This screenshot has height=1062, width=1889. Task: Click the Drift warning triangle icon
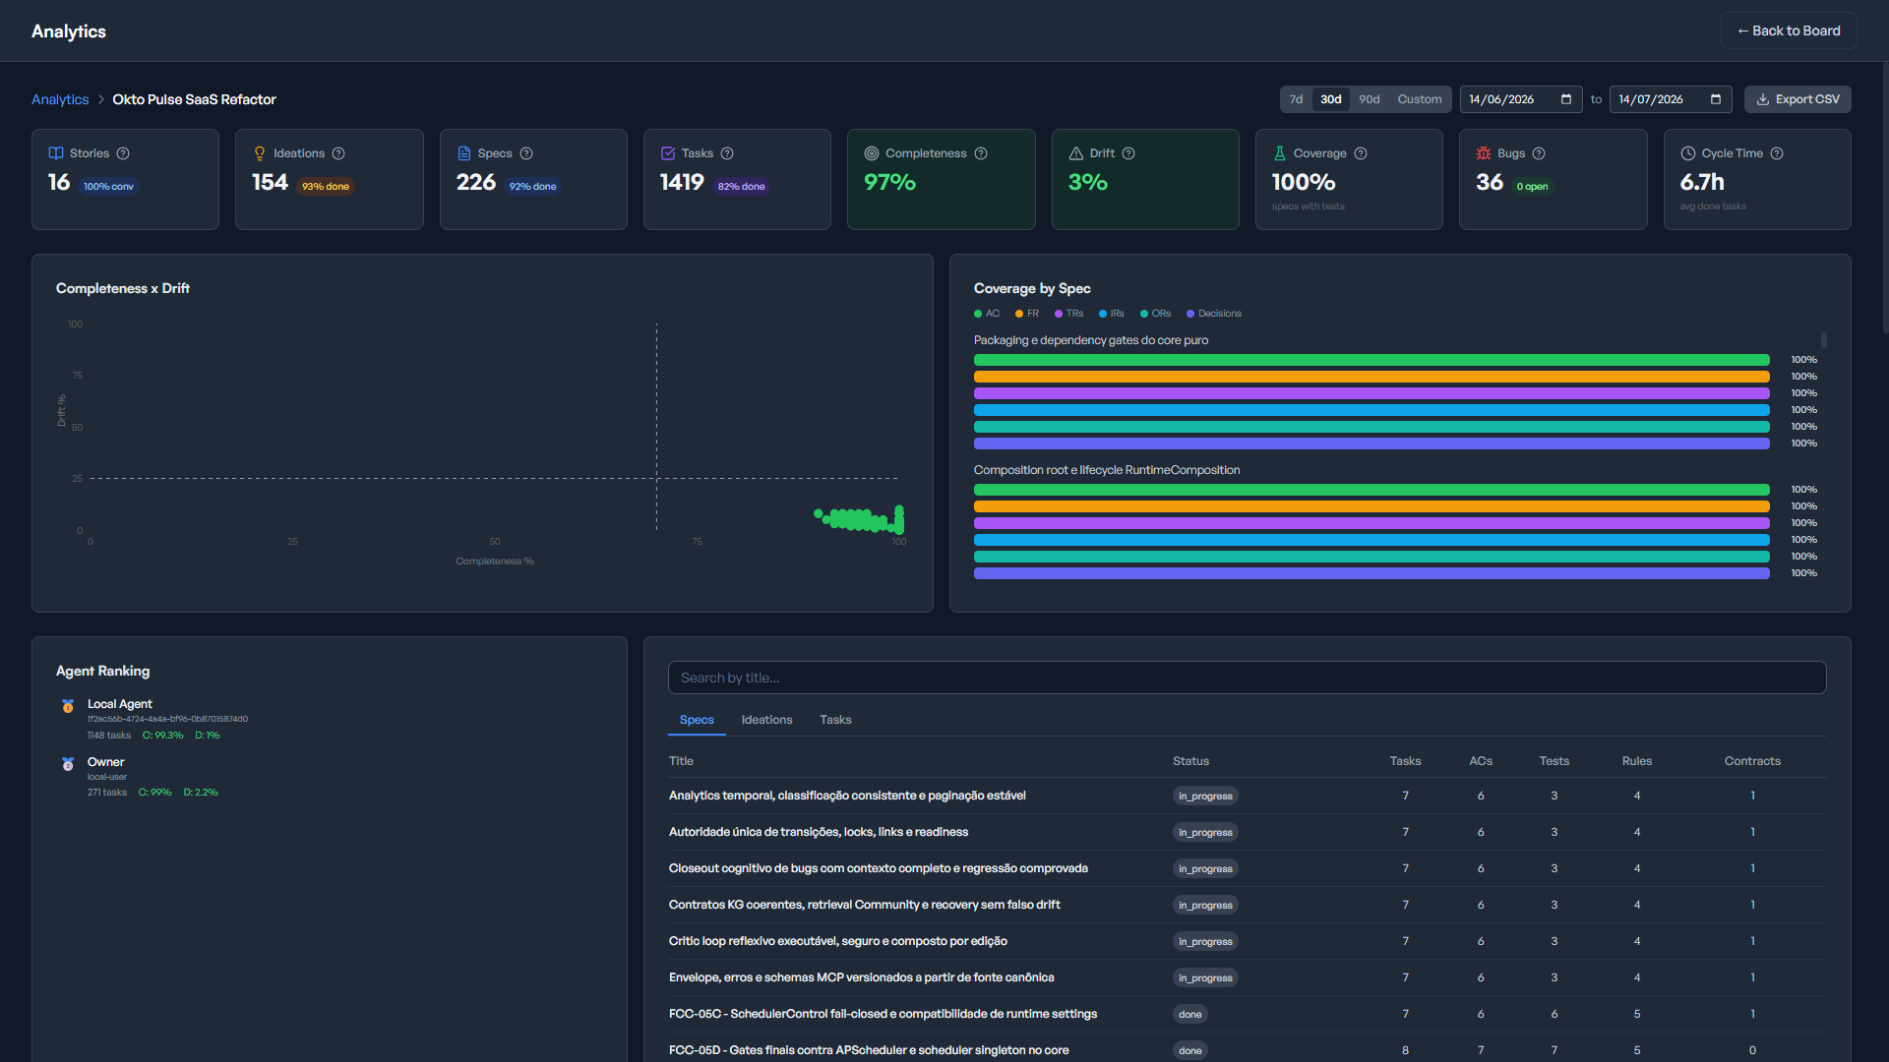(x=1076, y=153)
